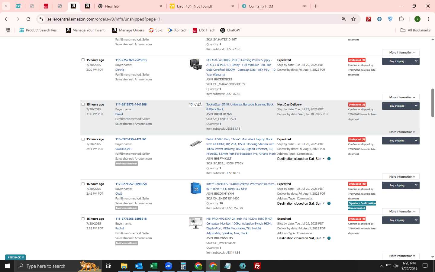Click the browser back arrow

7,19
